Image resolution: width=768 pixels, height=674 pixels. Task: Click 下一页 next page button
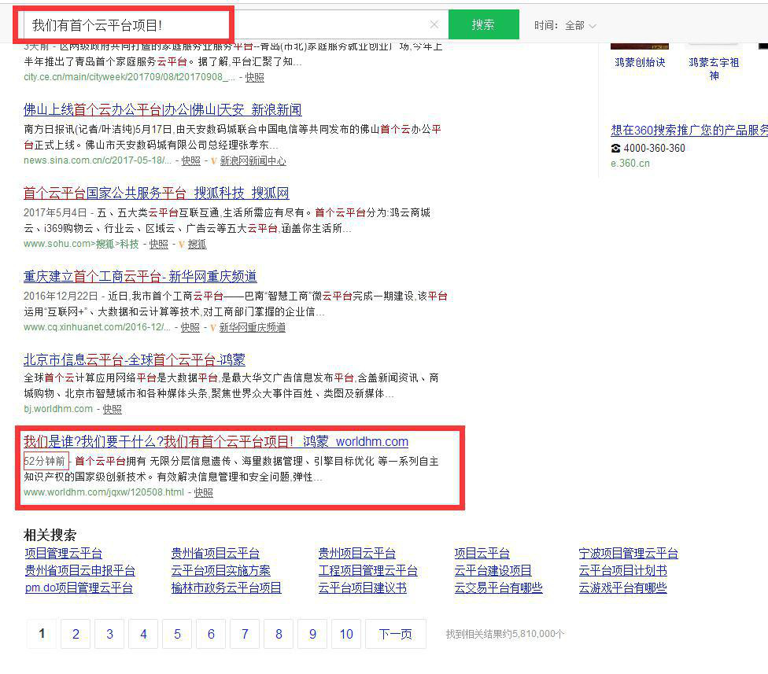[x=395, y=634]
